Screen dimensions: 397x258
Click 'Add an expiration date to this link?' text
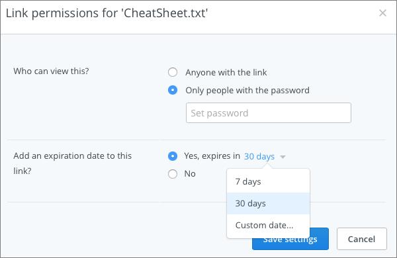73,163
